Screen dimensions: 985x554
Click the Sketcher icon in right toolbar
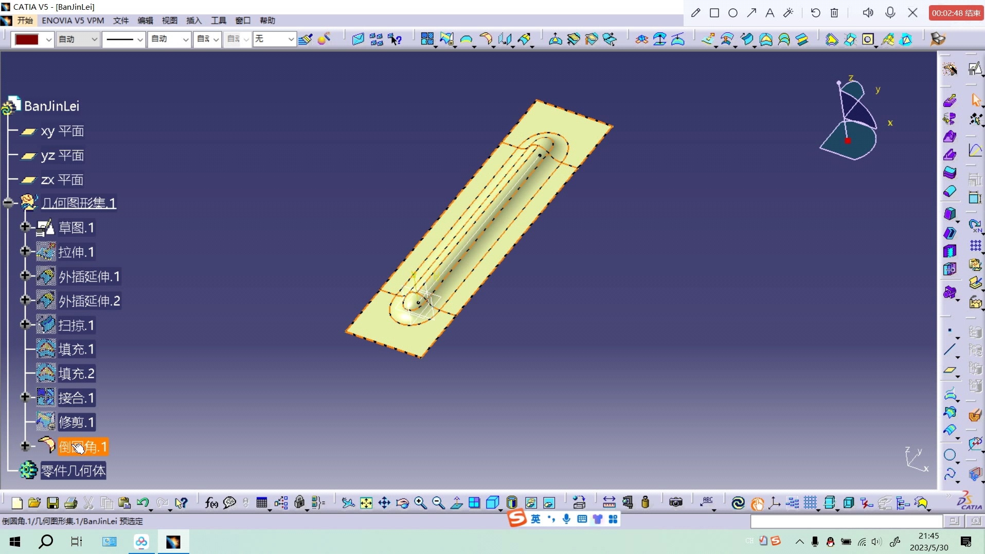975,69
